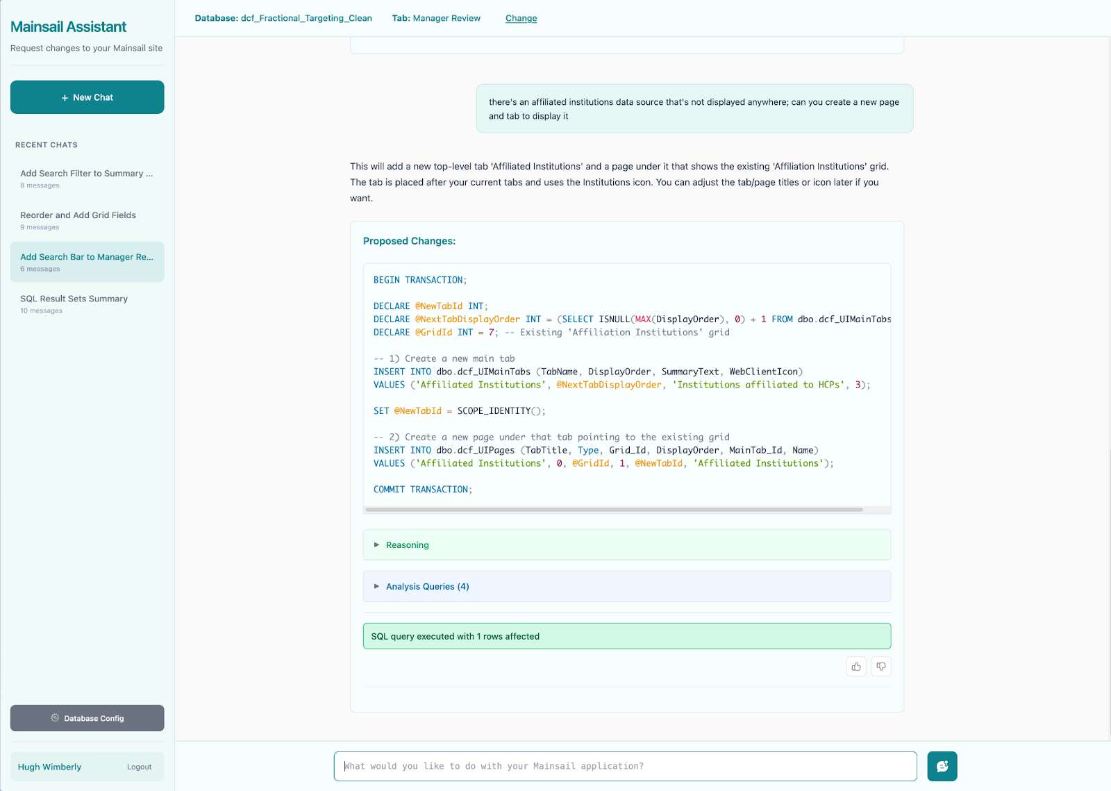The height and width of the screenshot is (791, 1111).
Task: Expand Analysis Queries (4) section
Action: tap(627, 587)
